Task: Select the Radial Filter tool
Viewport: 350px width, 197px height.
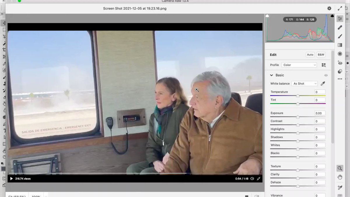Action: pos(340,54)
